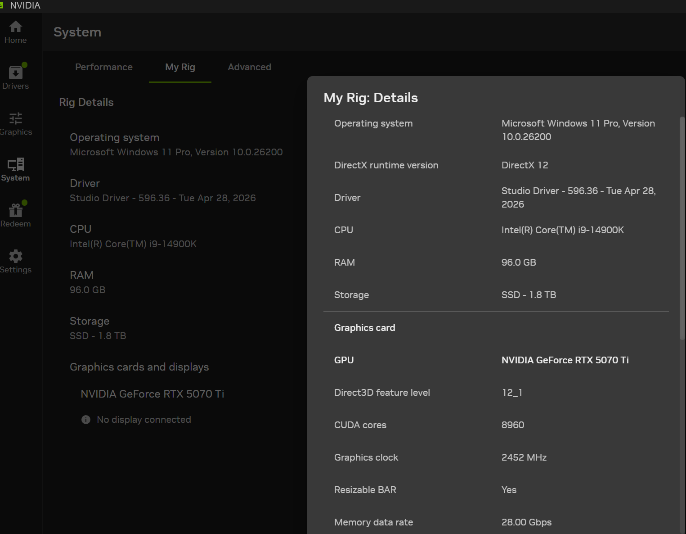Click the info icon beside No display connected

[x=86, y=420]
